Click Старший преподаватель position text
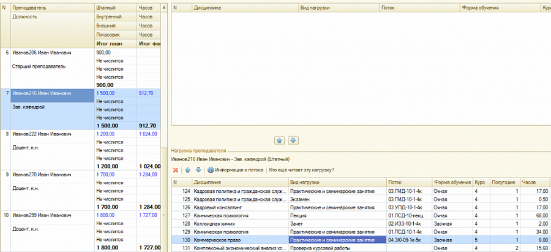Screen dimensions: 551x252 (39, 66)
